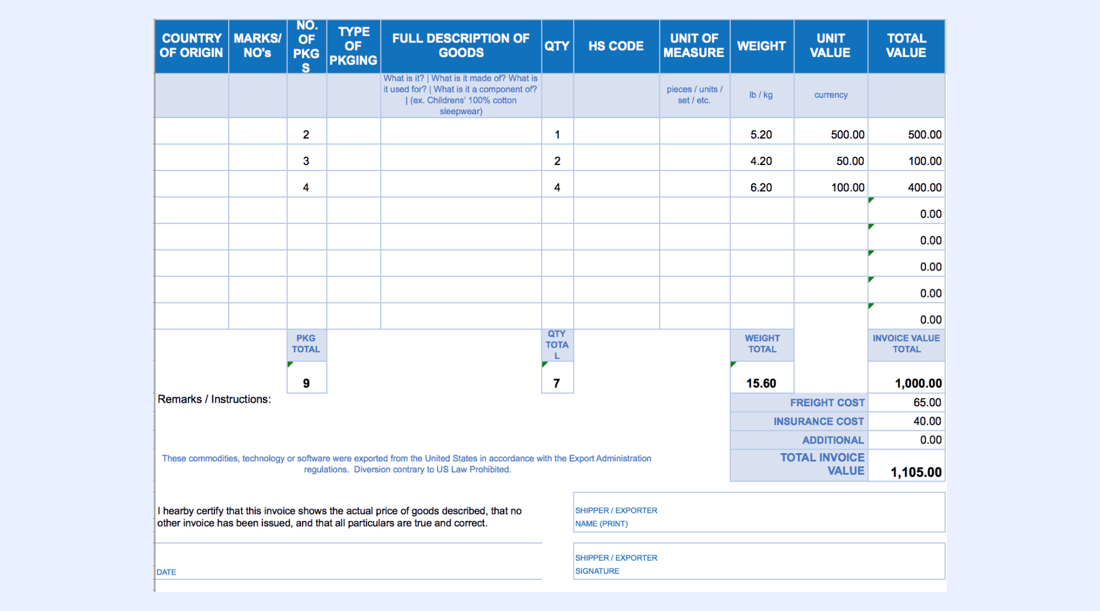Select the total invoice value 1,105.00
The height and width of the screenshot is (611, 1100).
[906, 465]
